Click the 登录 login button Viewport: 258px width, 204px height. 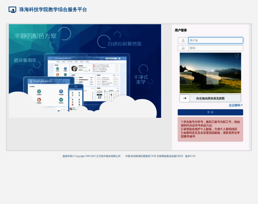tap(210, 113)
